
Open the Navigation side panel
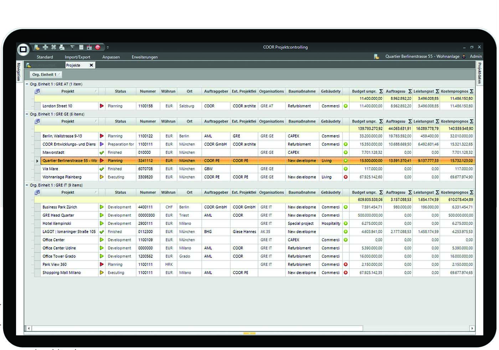tap(19, 72)
